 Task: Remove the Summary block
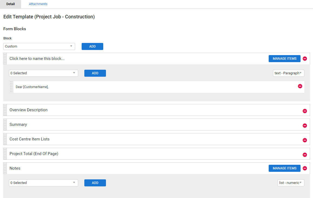point(305,125)
